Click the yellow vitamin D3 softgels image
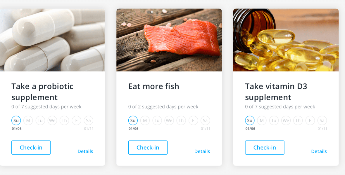This screenshot has width=345, height=175. pos(286,40)
